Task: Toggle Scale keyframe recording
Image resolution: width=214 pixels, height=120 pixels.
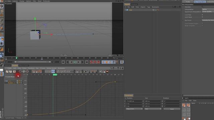Action: click(107, 62)
